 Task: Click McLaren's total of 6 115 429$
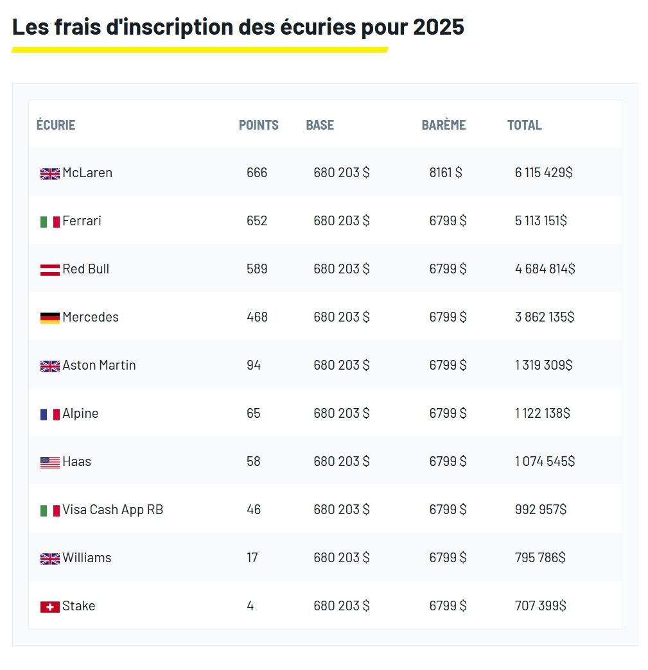coord(544,173)
